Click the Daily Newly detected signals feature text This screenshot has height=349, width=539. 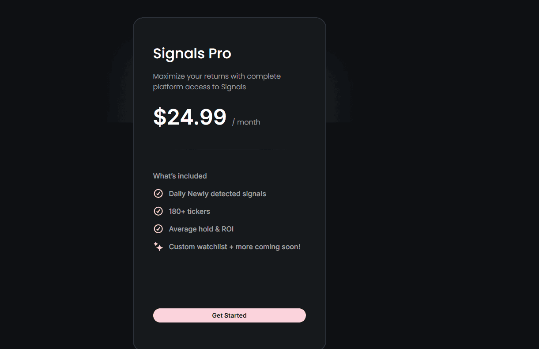point(217,193)
